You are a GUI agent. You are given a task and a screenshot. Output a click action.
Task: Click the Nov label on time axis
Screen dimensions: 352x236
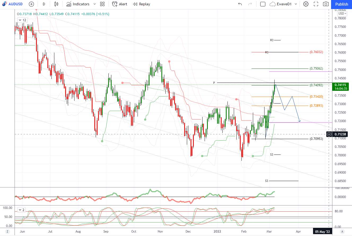pos(160,231)
